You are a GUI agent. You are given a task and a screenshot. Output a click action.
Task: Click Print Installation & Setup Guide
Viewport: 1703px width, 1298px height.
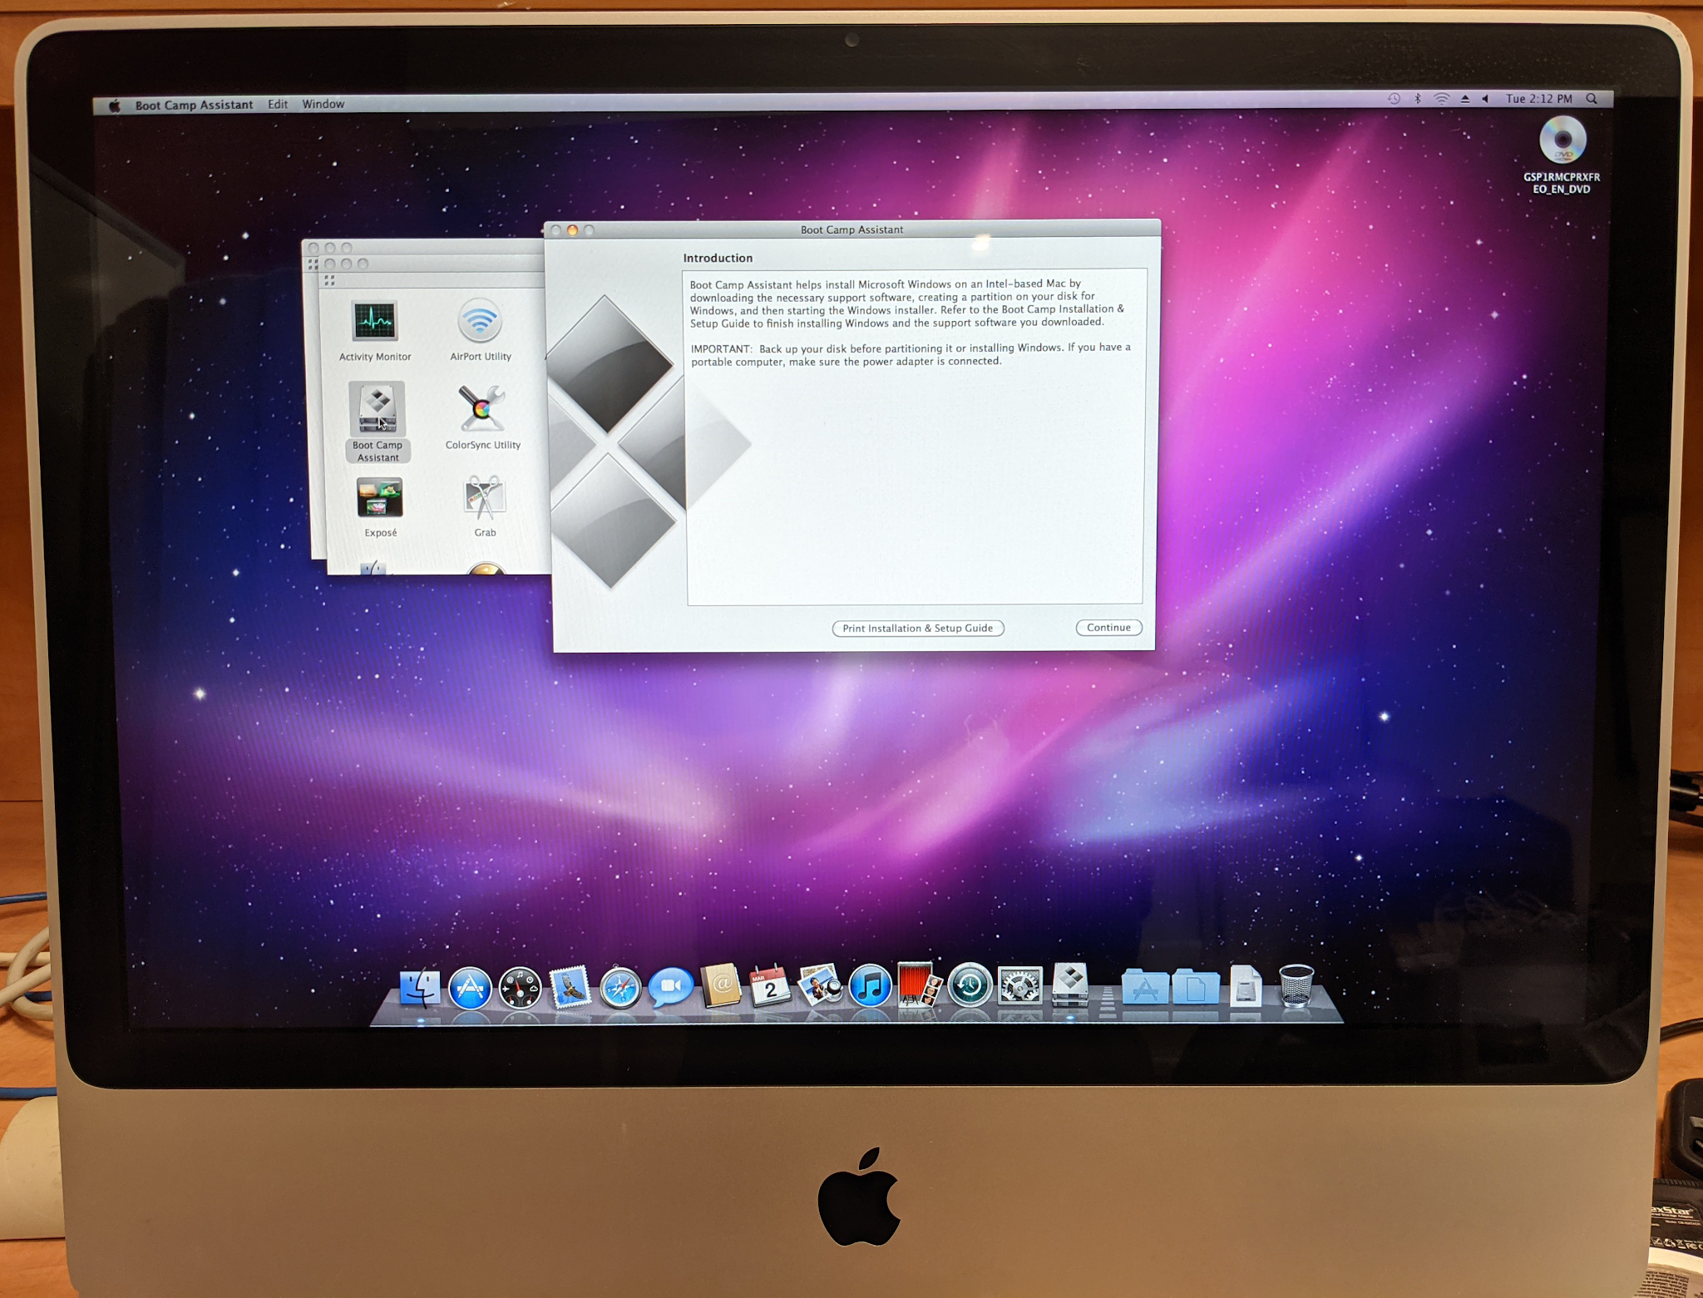(x=917, y=629)
